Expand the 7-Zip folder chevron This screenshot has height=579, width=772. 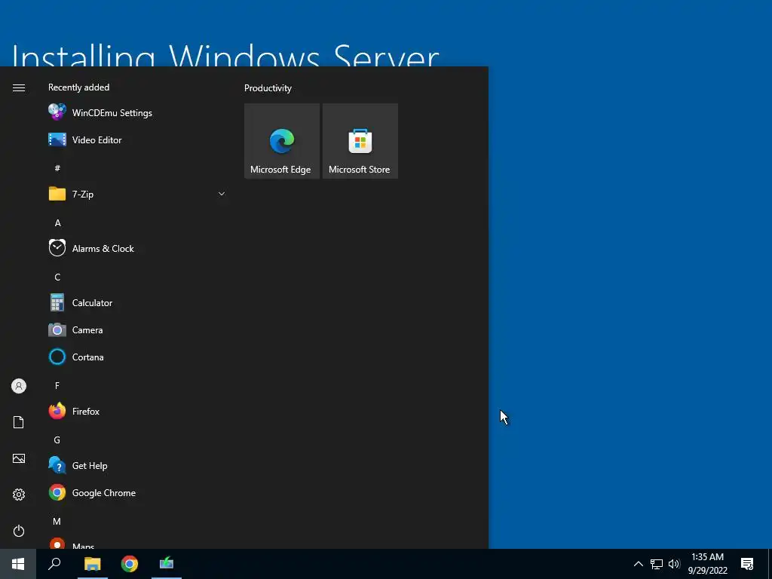click(222, 194)
